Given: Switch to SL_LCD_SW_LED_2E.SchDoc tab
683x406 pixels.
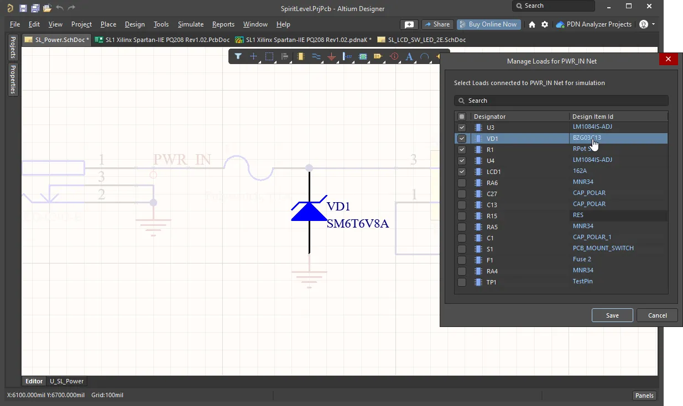Looking at the screenshot, I should pos(426,40).
